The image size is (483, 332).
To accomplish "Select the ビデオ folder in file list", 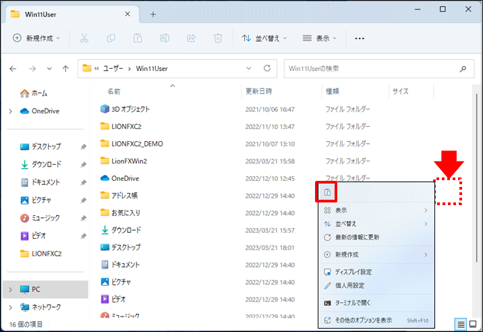I will 113,299.
